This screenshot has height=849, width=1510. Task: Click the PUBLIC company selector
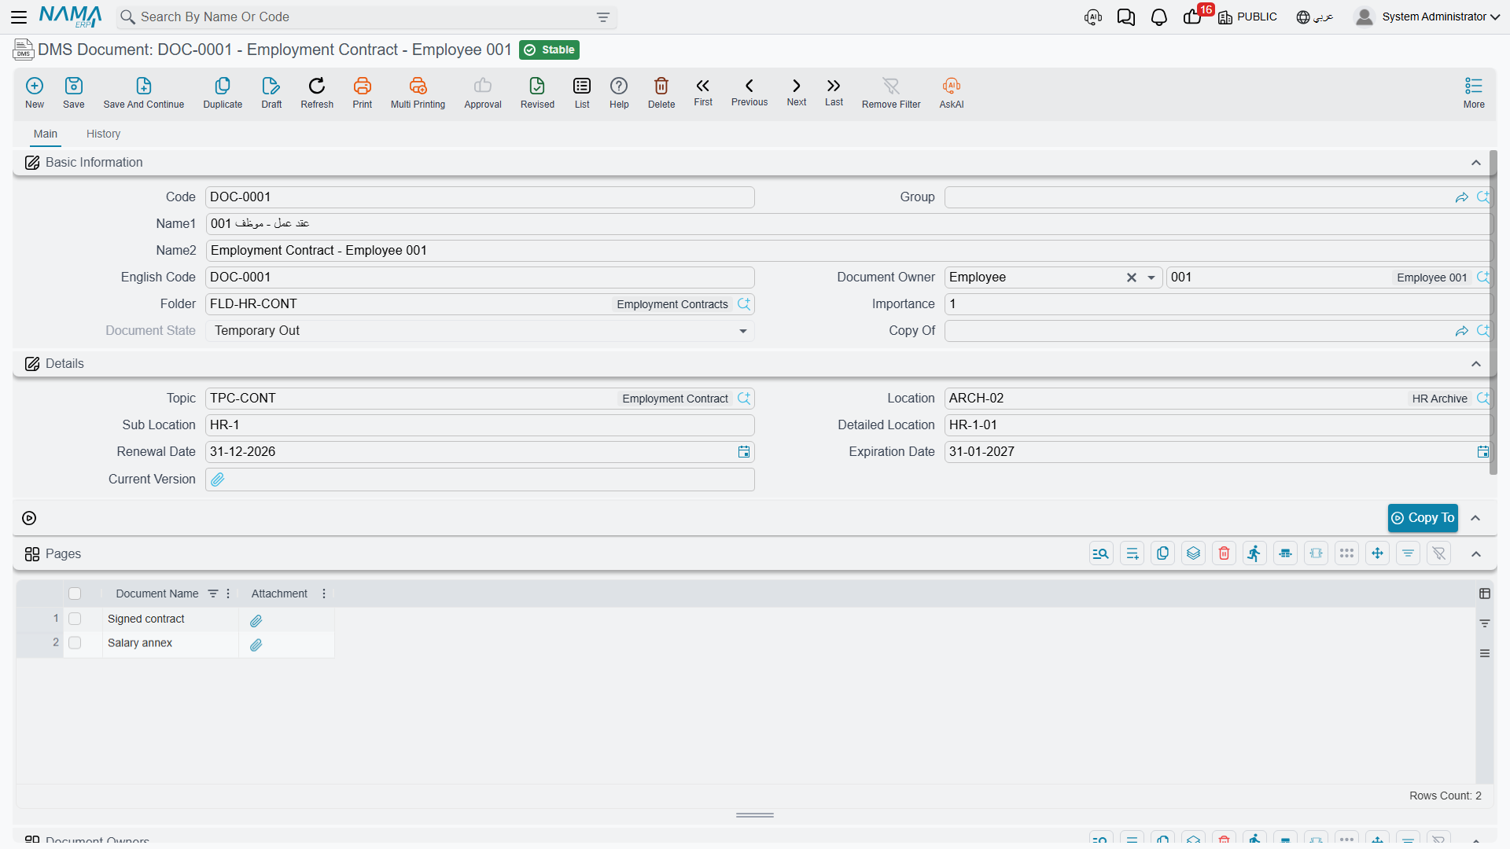coord(1248,17)
